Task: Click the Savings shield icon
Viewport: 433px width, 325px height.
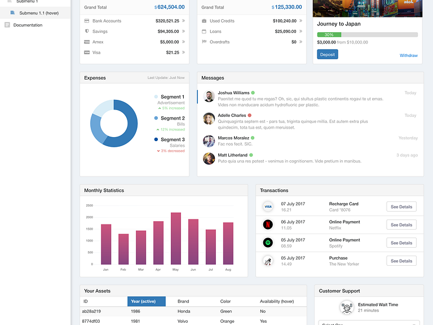Action: point(87,31)
